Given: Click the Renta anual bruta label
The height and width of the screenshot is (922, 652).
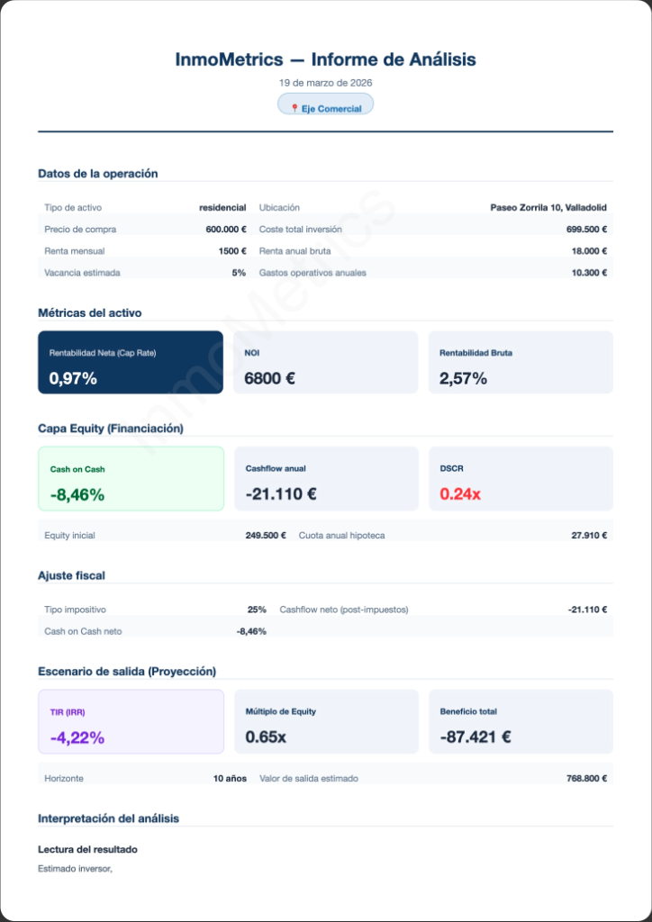Looking at the screenshot, I should [x=294, y=251].
